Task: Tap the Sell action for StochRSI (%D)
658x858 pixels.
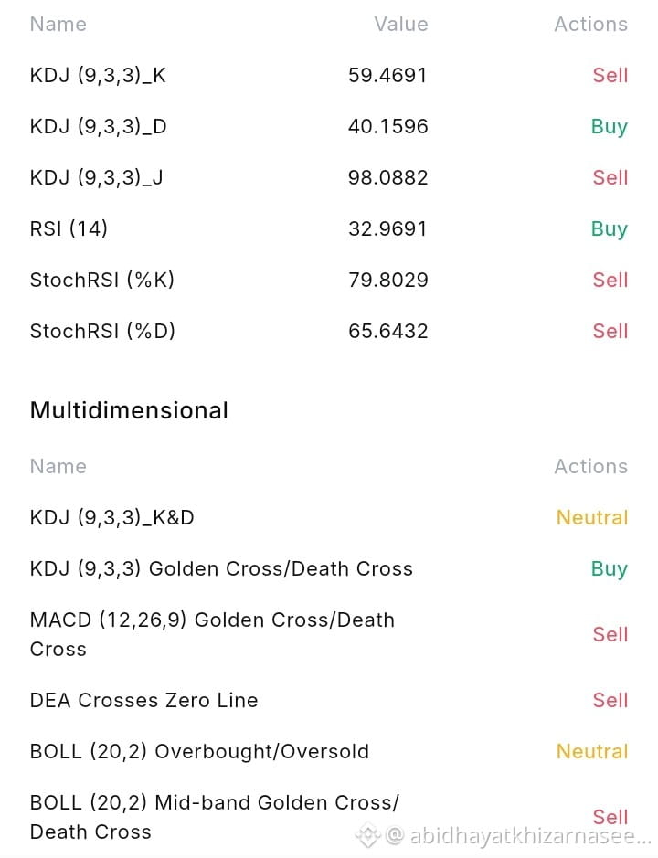Action: [x=610, y=331]
